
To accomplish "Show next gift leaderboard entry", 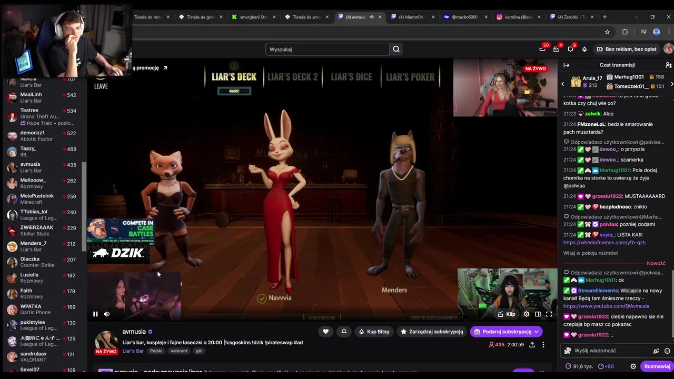I will tap(671, 84).
